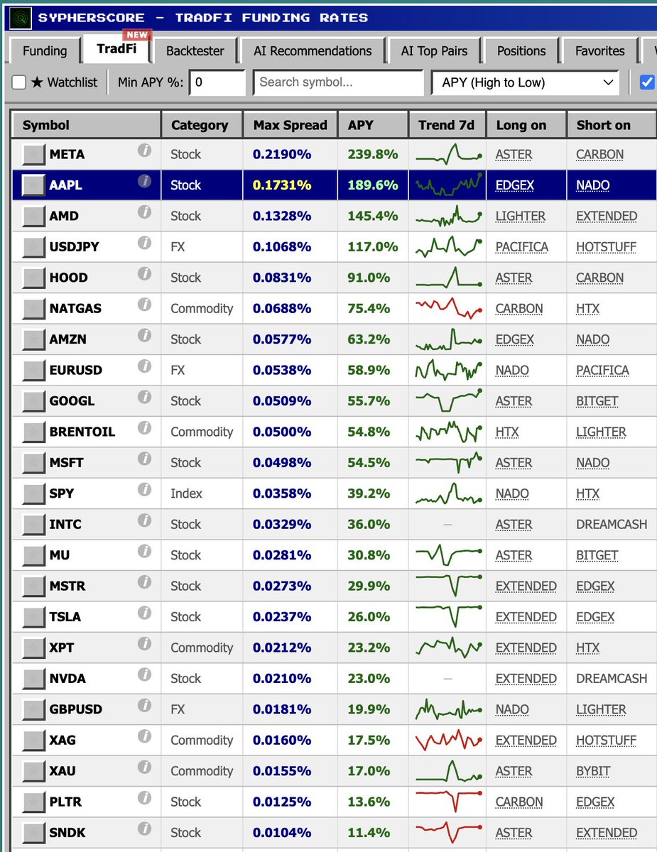This screenshot has height=852, width=657.
Task: Open LIGHTER link in AMD row
Action: point(521,216)
